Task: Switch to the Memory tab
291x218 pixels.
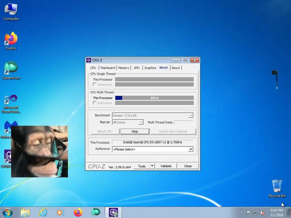Action: coord(124,68)
